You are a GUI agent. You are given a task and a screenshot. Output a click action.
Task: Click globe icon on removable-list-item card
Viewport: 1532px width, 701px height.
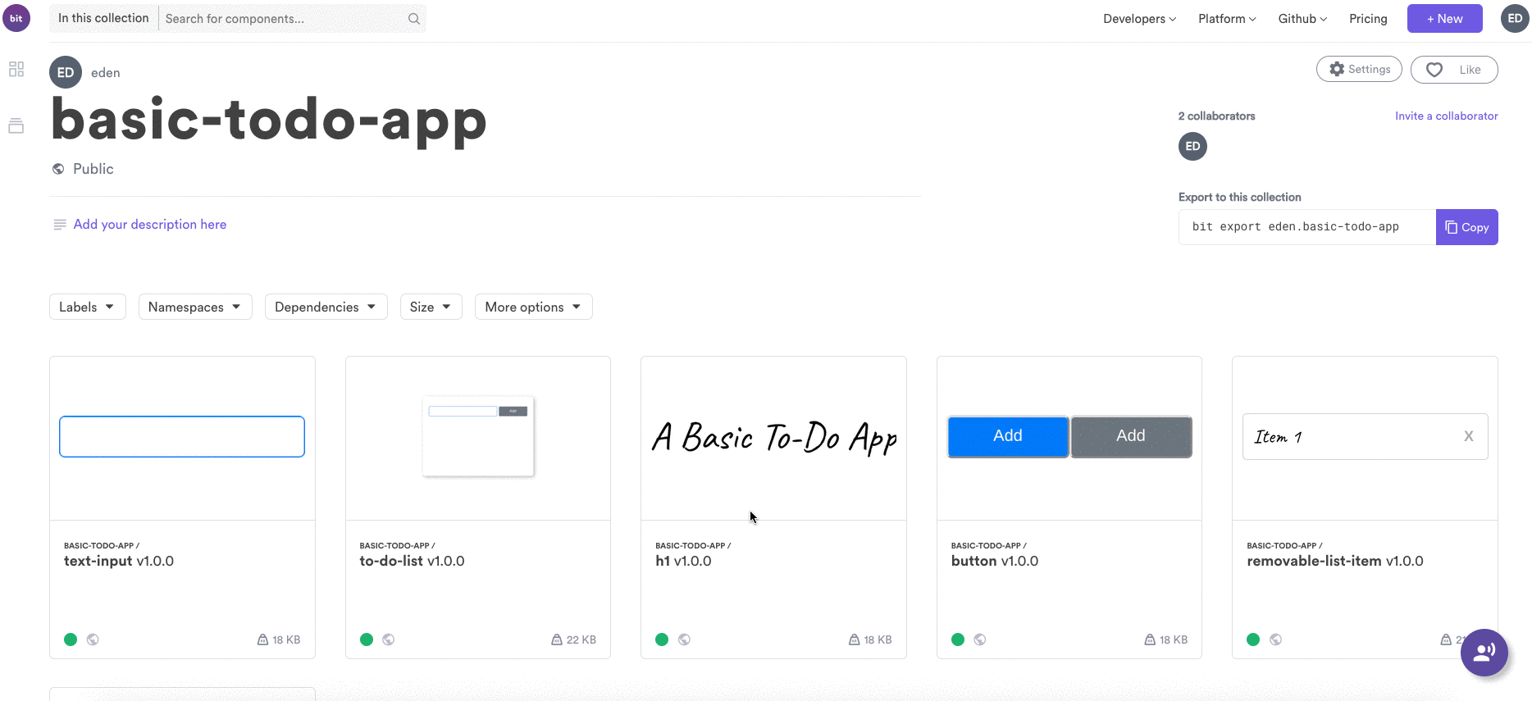pos(1275,640)
